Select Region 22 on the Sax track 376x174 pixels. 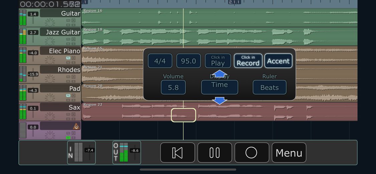coord(219,111)
